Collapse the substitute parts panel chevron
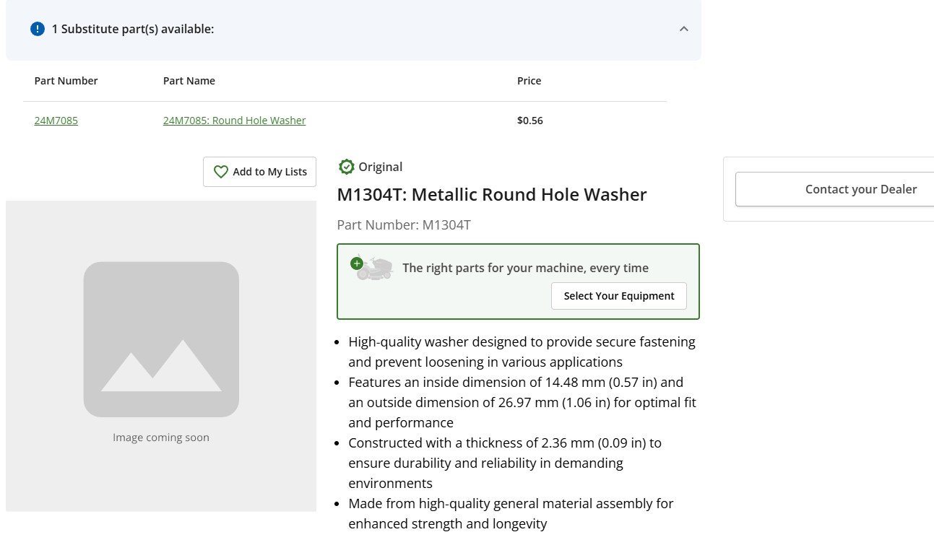 tap(684, 29)
